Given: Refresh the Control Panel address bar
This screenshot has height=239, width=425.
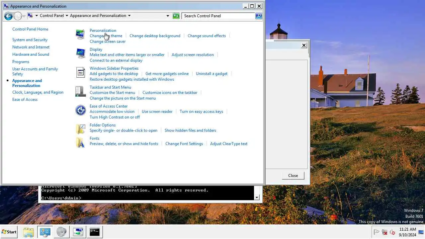Looking at the screenshot, I should 176,16.
